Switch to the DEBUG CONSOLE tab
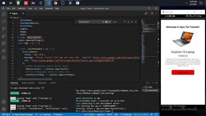Image resolution: width=206 pixels, height=116 pixels. pos(28,83)
